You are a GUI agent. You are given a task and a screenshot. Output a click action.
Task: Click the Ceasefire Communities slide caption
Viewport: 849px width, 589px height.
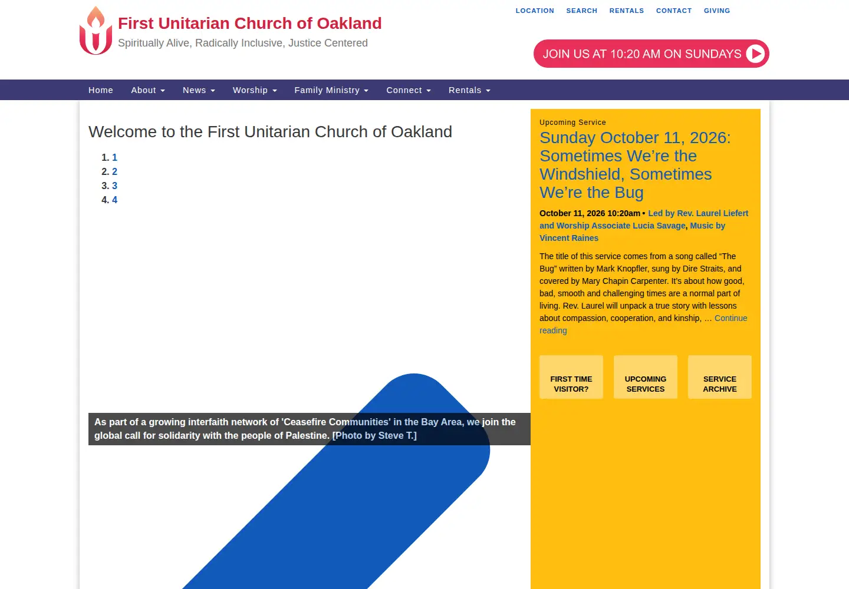(310, 429)
